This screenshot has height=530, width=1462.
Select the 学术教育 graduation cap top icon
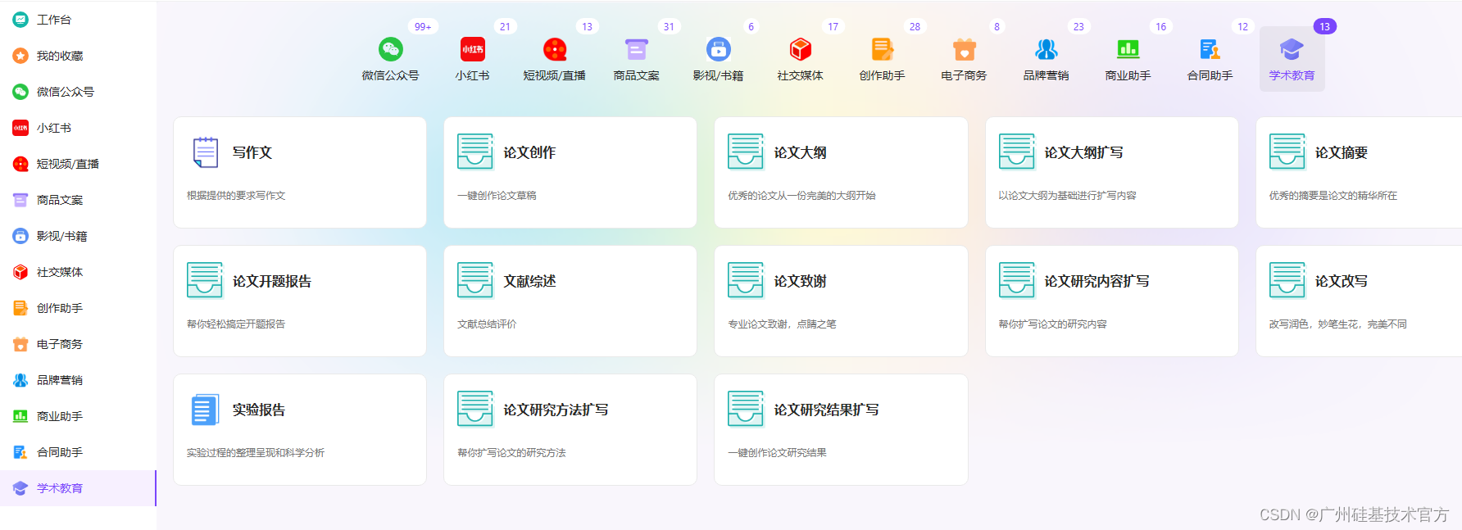coord(1292,49)
